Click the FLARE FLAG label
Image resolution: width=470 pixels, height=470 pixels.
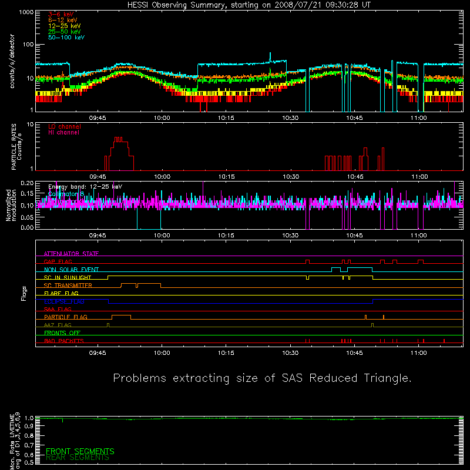pos(61,293)
